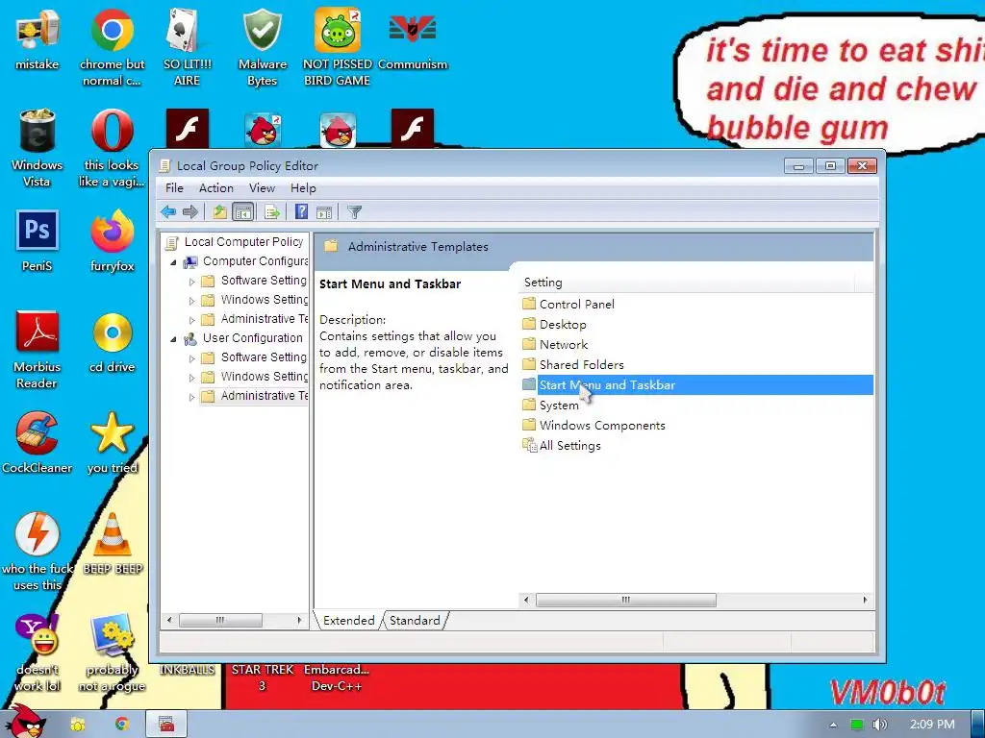Screen dimensions: 985x738
Task: Select Local Computer Policy tree root
Action: (x=243, y=241)
